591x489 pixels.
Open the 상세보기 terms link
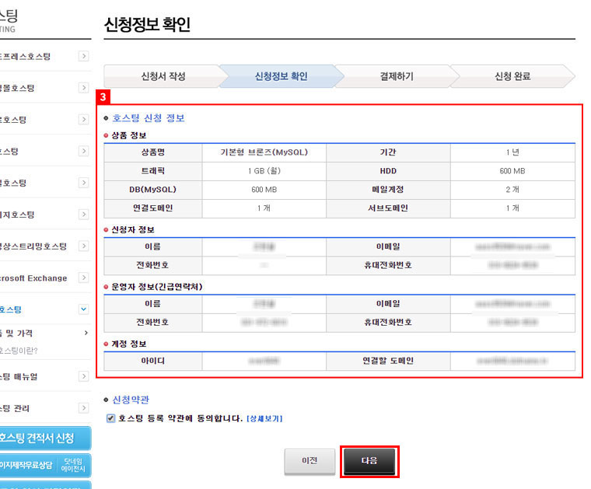(264, 418)
